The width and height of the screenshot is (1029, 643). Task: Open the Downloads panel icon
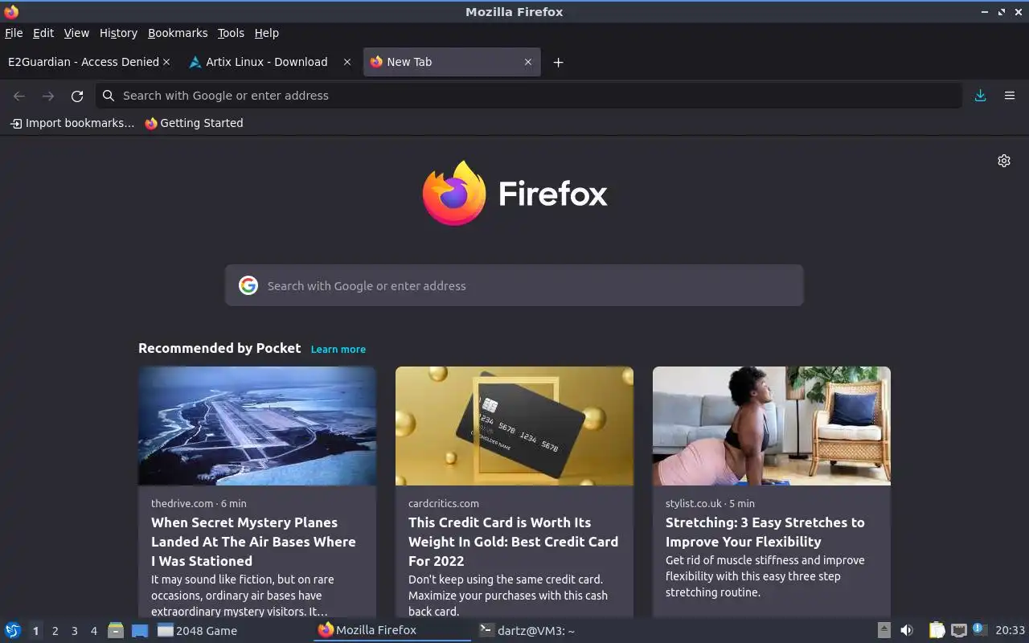980,96
